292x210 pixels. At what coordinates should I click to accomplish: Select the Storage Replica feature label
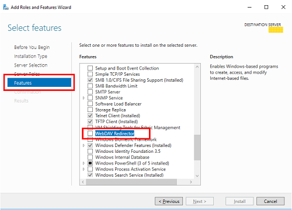tap(110, 110)
